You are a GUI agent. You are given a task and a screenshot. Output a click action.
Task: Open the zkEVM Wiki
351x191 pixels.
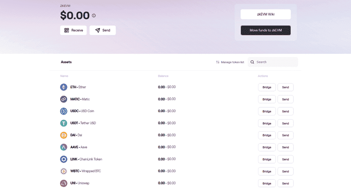coord(266,14)
